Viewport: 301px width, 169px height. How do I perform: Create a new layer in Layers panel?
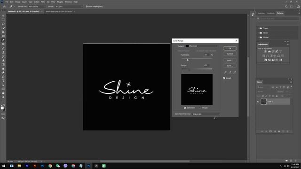click(283, 131)
